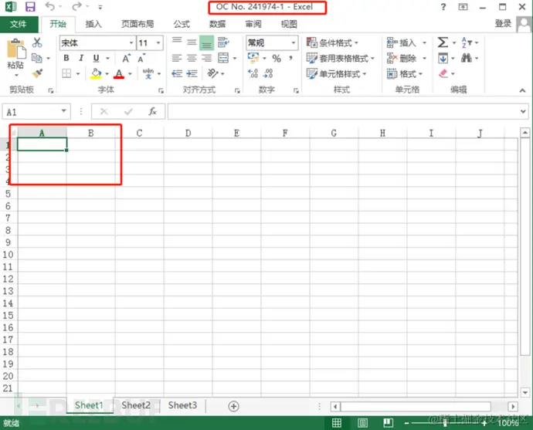Toggle align text right
Screen dimensions: 533x430
(207, 58)
